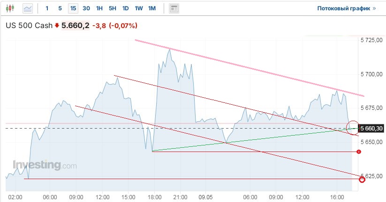Screen dimensions: 386x202
Task: Choose the 5H timeframe
Action: tap(113, 8)
